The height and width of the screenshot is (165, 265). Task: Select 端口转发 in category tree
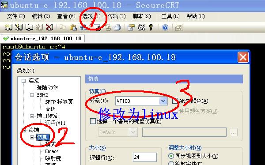48,116
